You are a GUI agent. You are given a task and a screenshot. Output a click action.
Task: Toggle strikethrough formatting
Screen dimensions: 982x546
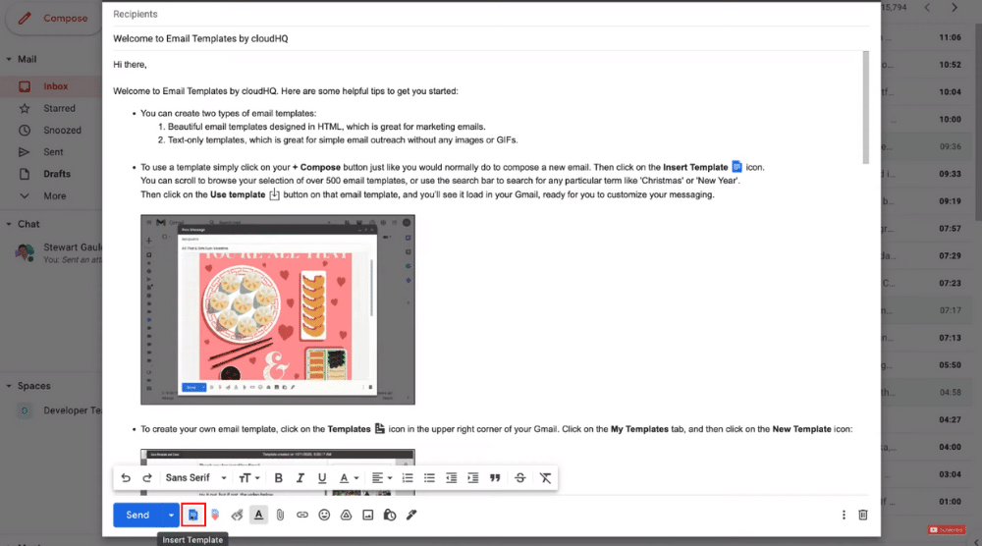[x=519, y=477]
